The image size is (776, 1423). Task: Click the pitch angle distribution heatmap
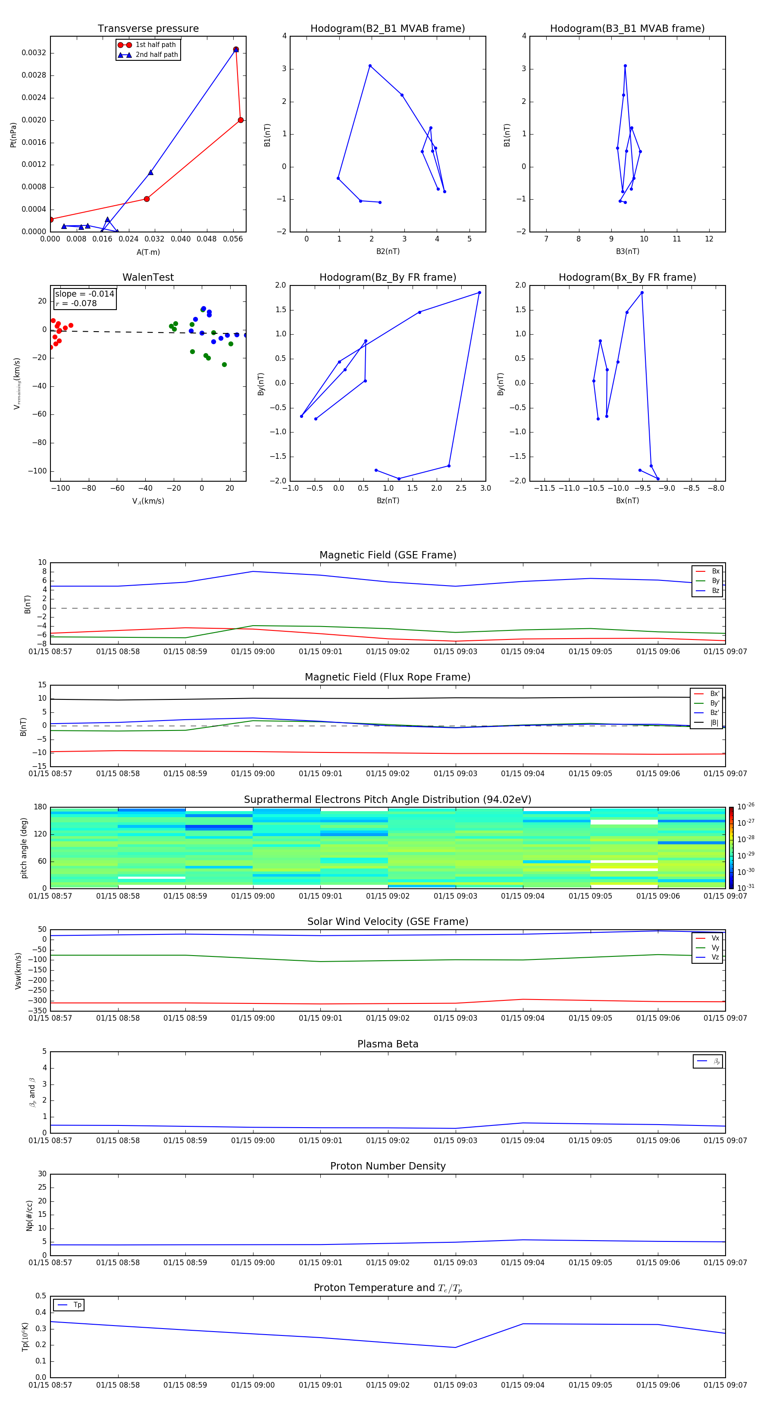[x=388, y=847]
